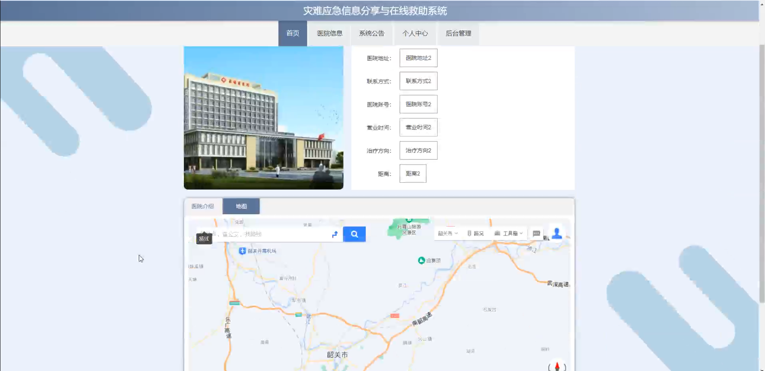Image resolution: width=765 pixels, height=371 pixels.
Task: Go to 首页 in navigation bar
Action: (x=293, y=34)
